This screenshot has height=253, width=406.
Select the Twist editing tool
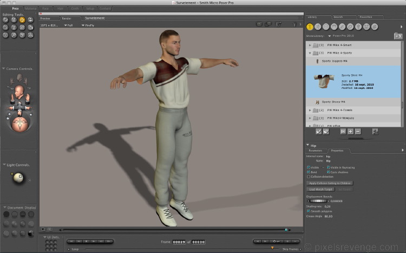pos(14,20)
